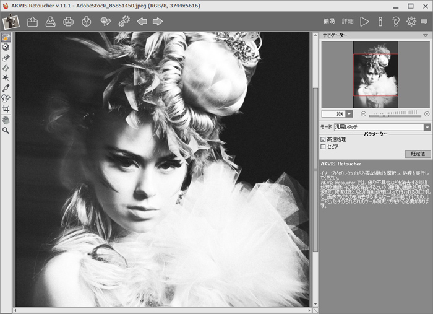Select the Zoom magnifier tool
This screenshot has height=314, width=433.
point(6,131)
